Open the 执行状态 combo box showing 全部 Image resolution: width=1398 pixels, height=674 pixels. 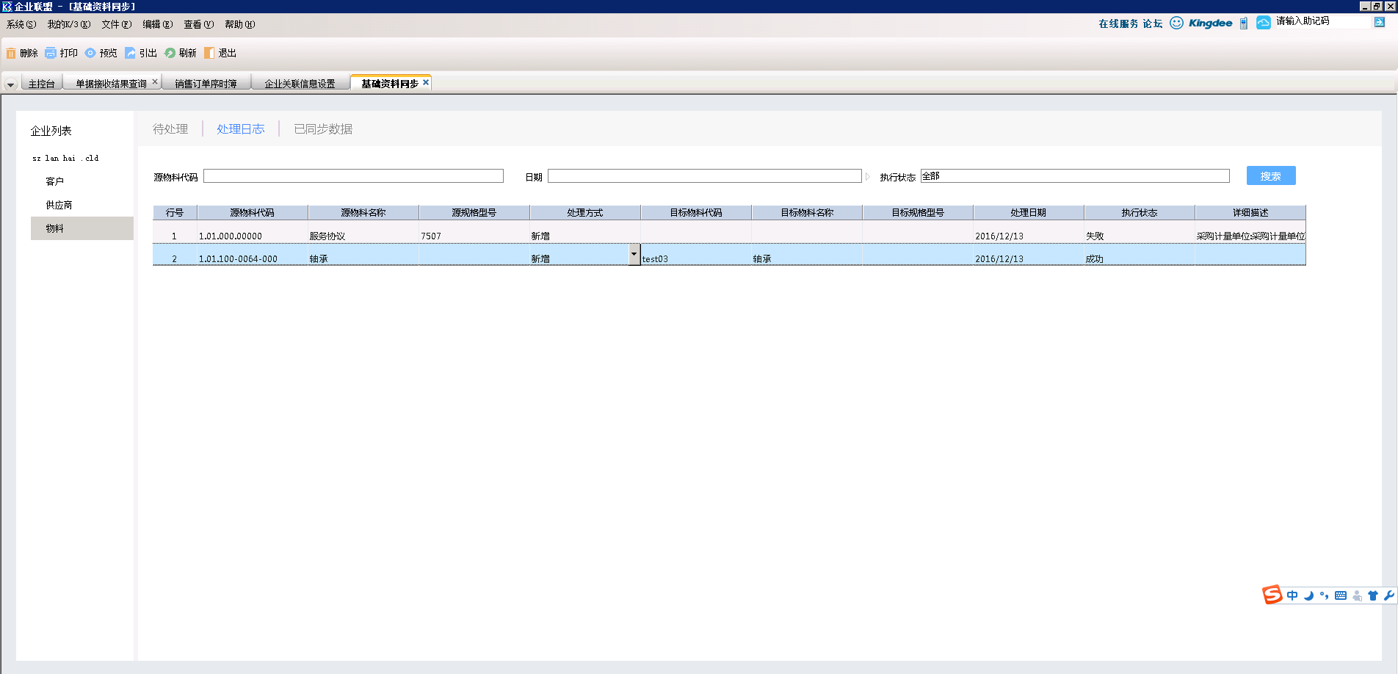point(1074,176)
